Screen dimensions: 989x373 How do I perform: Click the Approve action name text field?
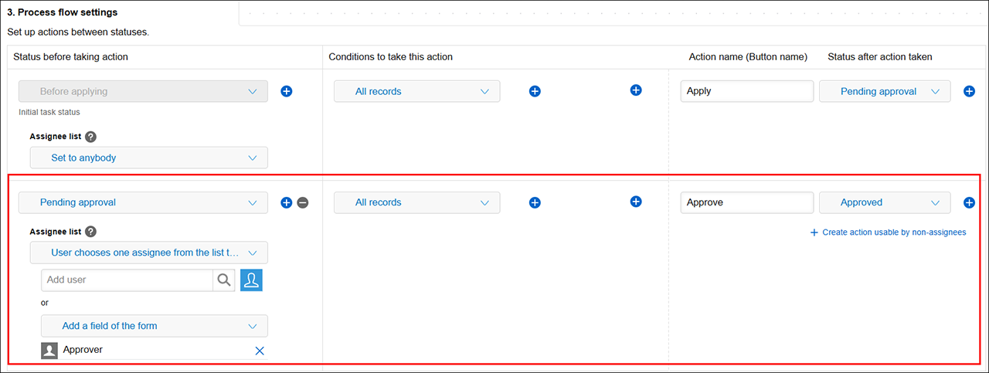coord(746,202)
